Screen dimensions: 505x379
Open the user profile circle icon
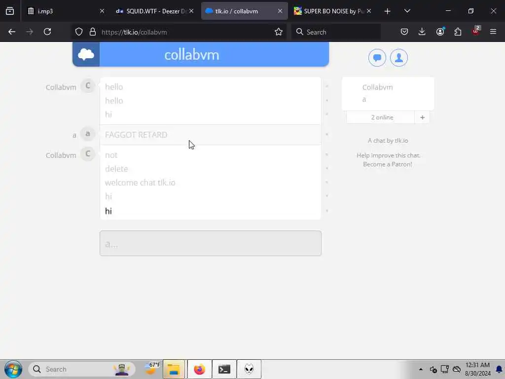pos(399,58)
